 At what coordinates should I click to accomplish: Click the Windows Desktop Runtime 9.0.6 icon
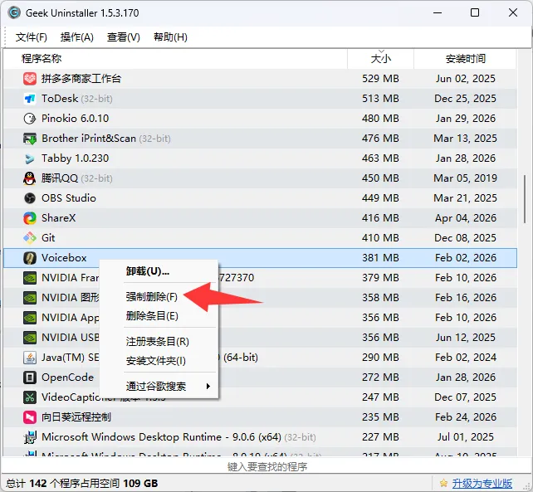pos(30,437)
